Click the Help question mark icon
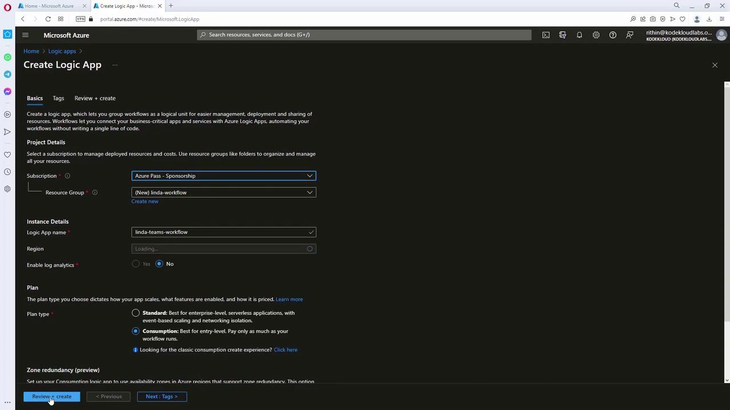 (x=613, y=35)
